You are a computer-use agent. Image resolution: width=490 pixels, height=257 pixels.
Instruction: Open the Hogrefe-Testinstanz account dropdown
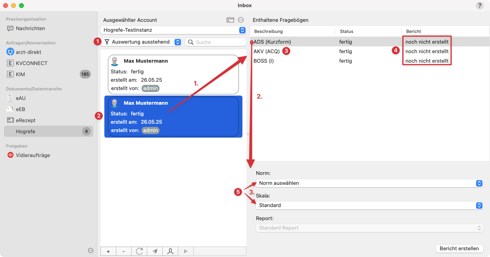tap(173, 30)
